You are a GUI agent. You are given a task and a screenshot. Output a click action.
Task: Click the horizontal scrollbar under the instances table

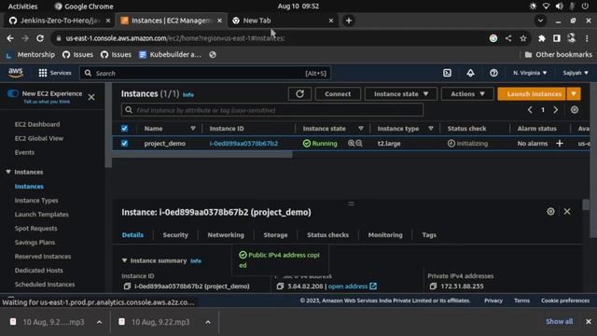(202, 154)
